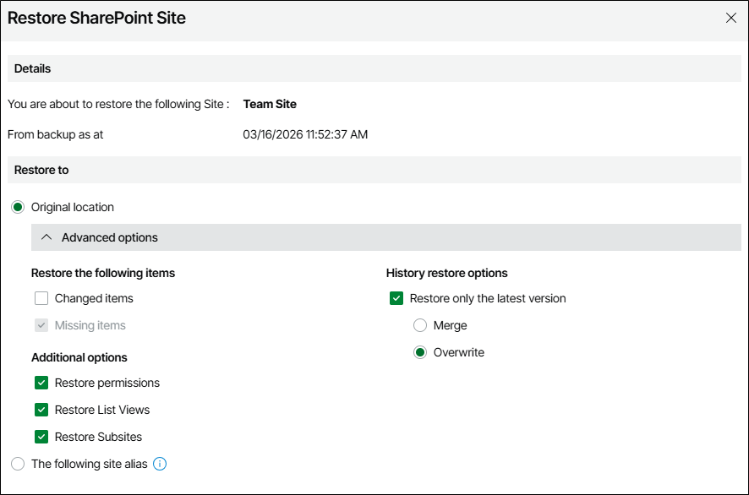Click the Restore to section header

pos(41,170)
